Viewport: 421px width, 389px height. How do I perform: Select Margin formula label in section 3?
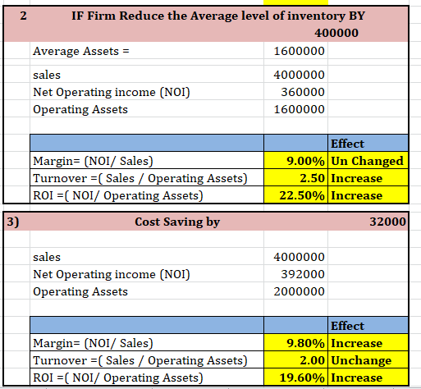pos(147,343)
